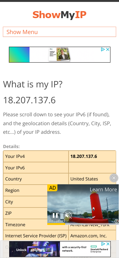Open the Show Menu expander

pos(59,32)
